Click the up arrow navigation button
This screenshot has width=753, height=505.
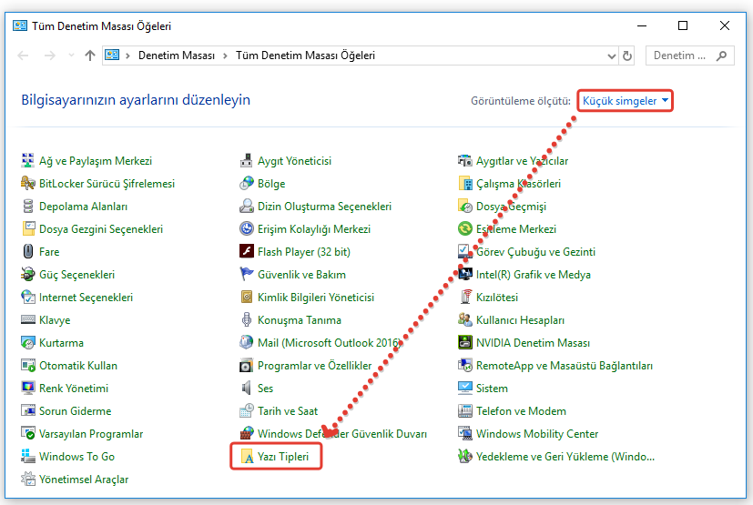tap(89, 56)
